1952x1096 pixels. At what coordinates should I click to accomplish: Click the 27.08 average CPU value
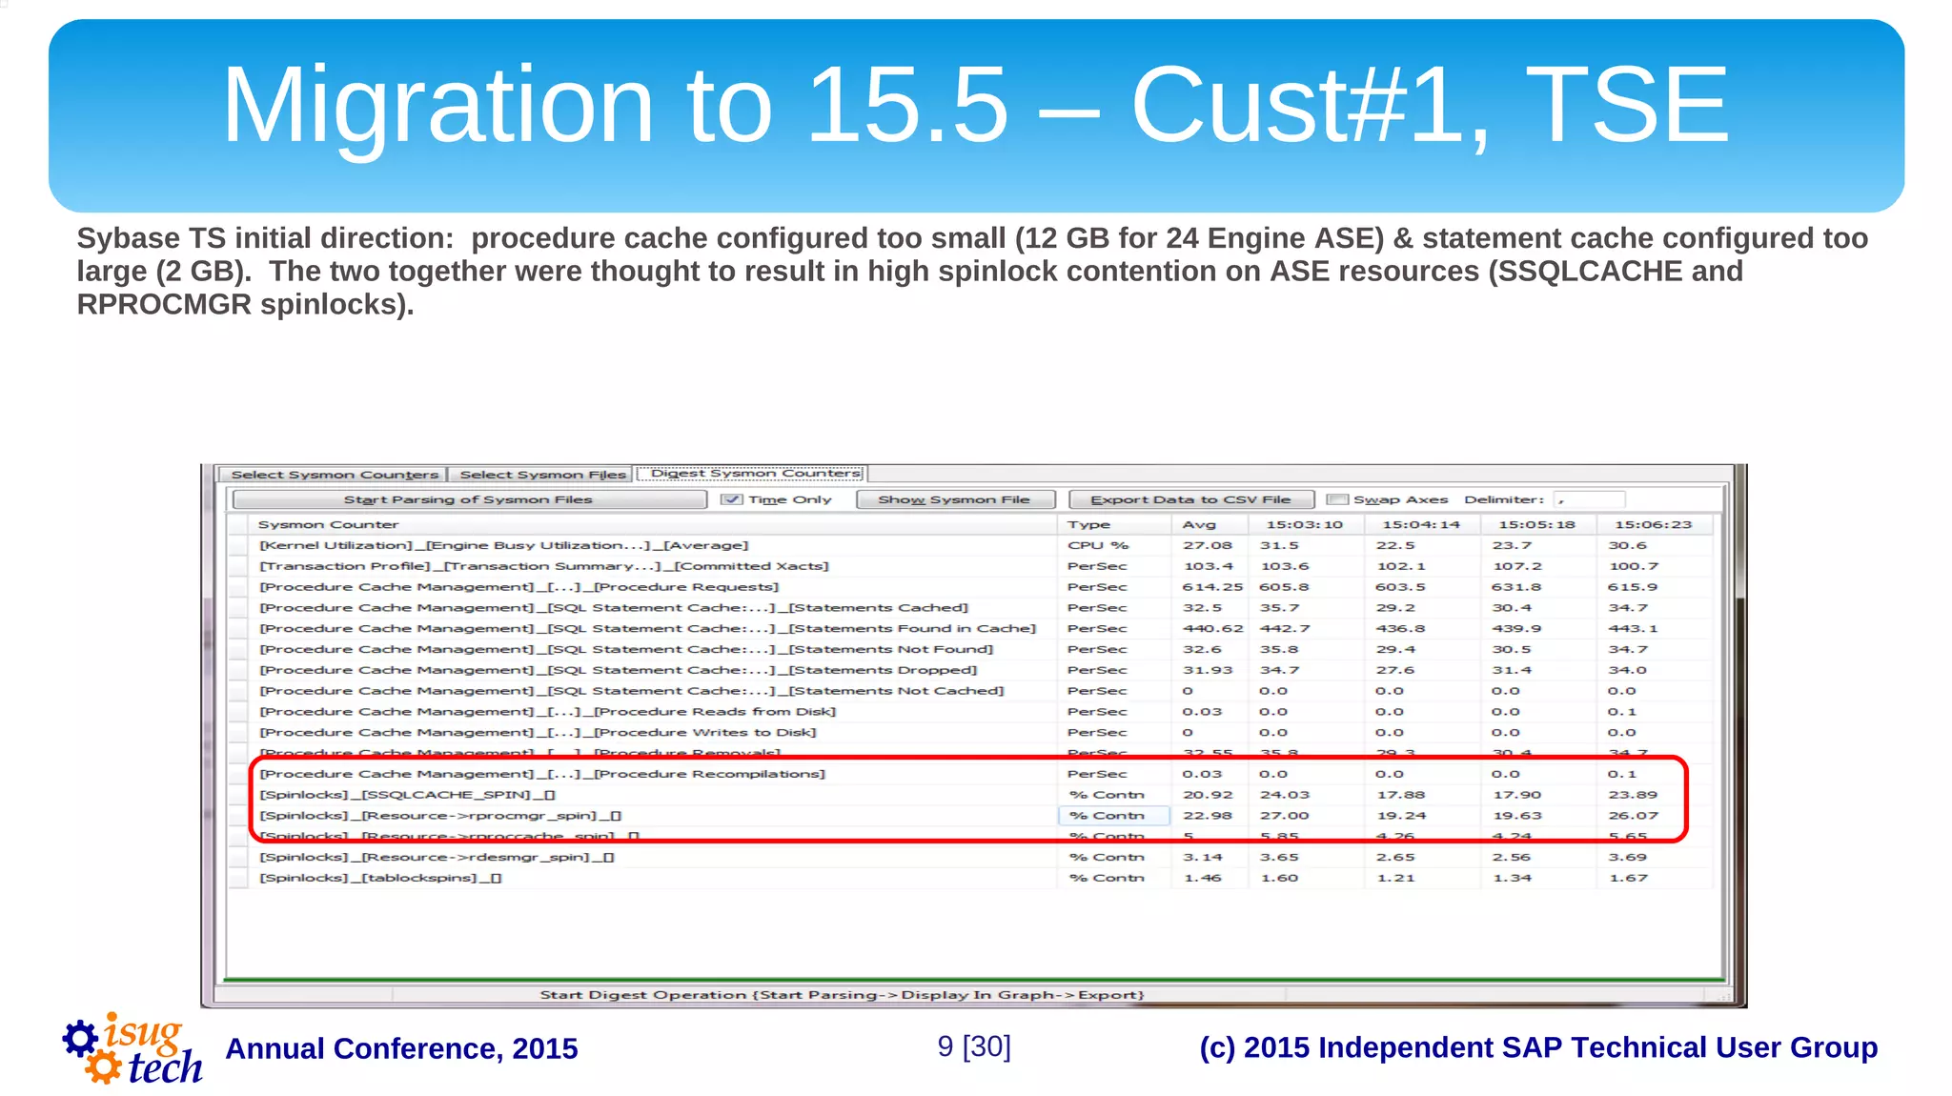coord(1208,545)
